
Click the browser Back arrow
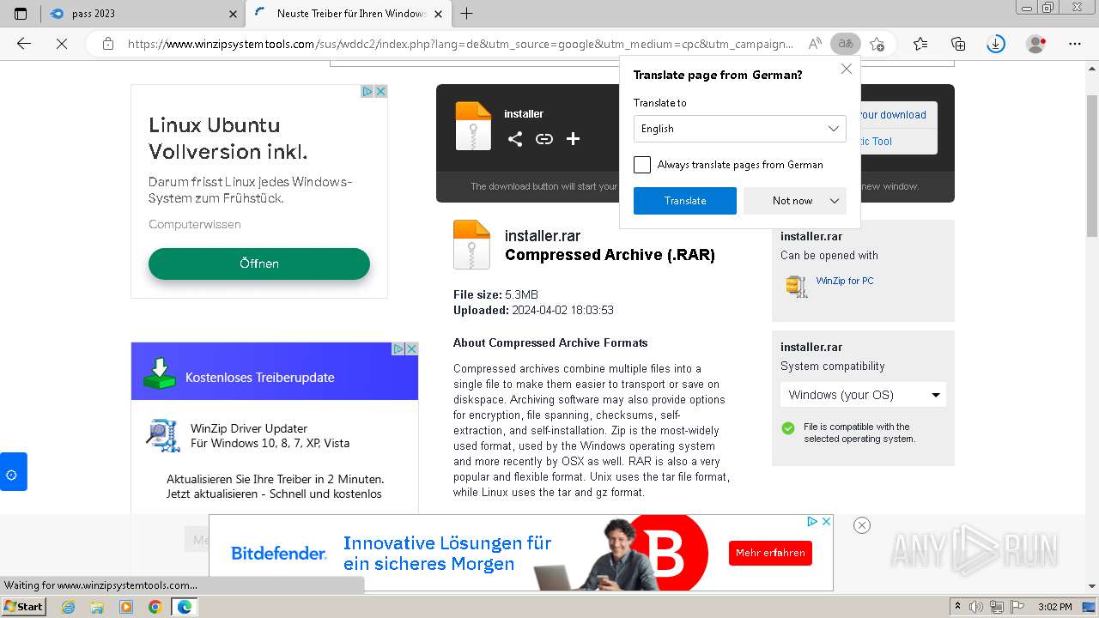pos(24,44)
